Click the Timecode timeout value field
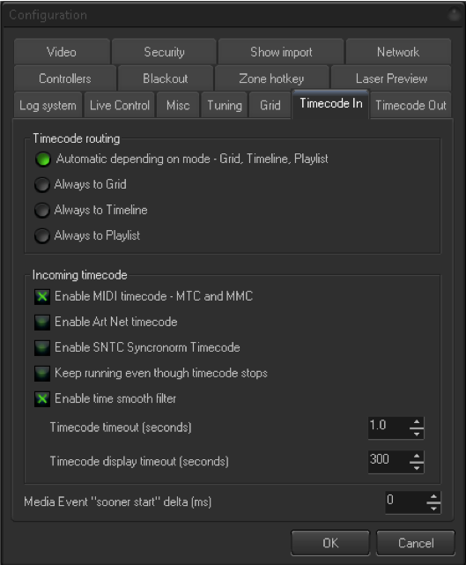The image size is (466, 565). (388, 428)
